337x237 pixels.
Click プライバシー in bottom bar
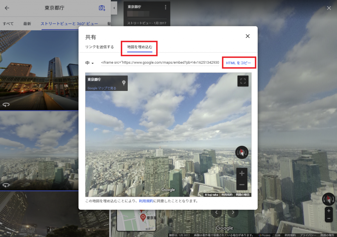pyautogui.click(x=308, y=235)
